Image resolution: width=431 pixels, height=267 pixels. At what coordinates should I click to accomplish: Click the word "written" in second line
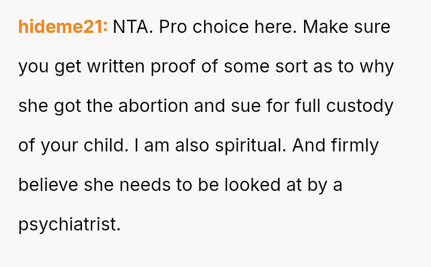(x=116, y=66)
